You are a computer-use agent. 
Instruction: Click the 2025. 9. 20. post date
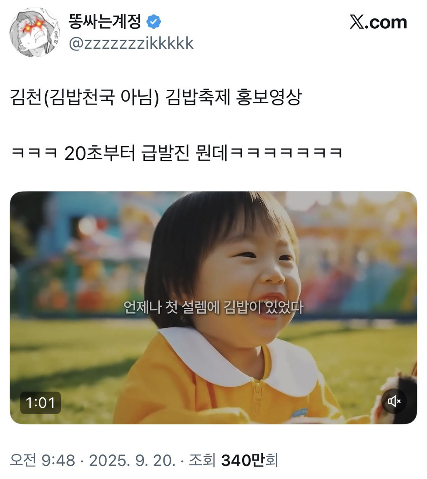[132, 460]
